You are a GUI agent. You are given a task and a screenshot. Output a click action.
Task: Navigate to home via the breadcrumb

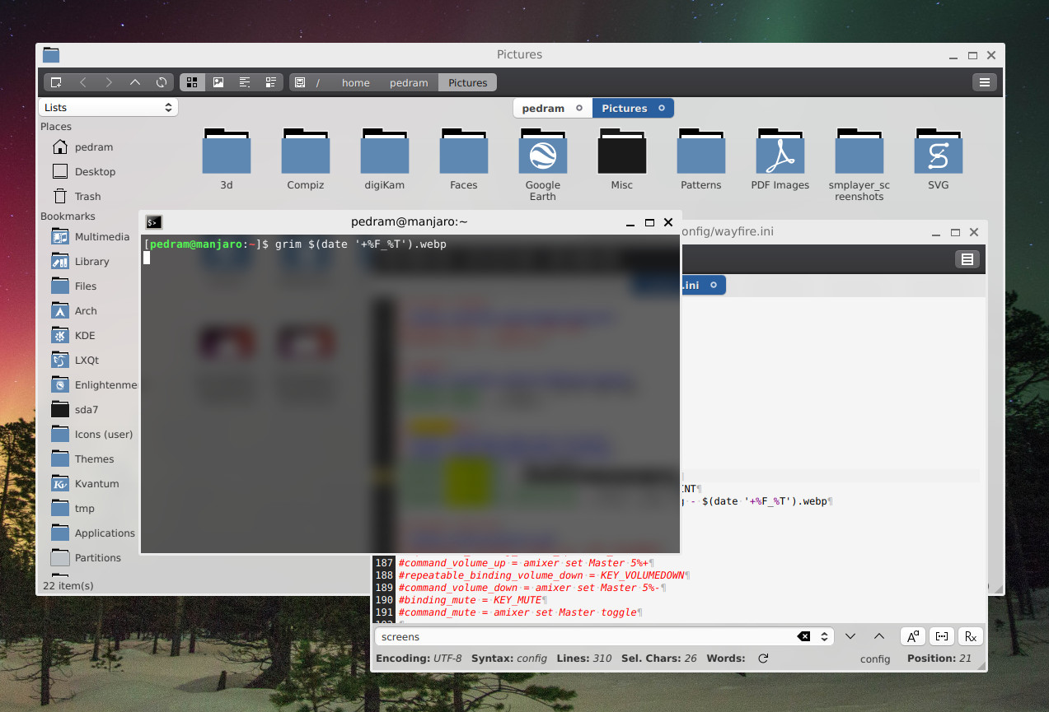pyautogui.click(x=355, y=82)
